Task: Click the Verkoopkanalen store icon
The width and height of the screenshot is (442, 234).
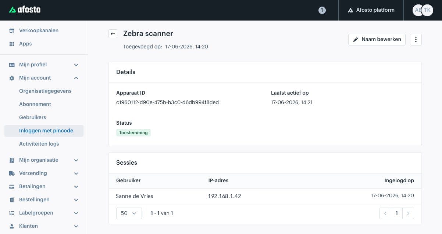Action: click(x=12, y=30)
